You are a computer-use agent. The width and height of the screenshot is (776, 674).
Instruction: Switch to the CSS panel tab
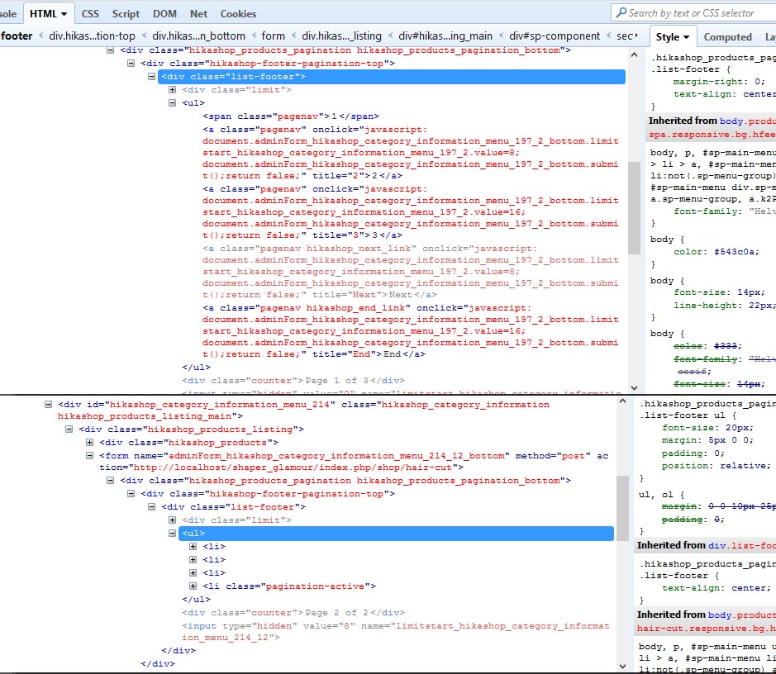pos(90,14)
